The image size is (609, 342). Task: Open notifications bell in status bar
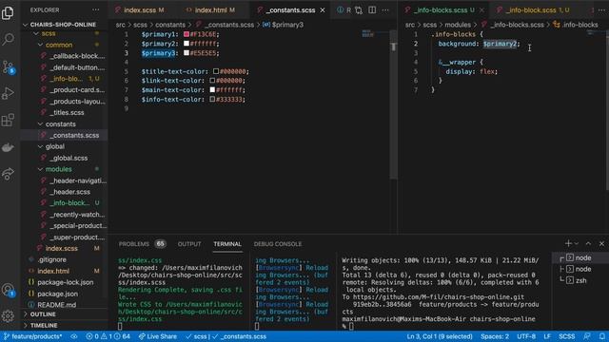tap(601, 336)
